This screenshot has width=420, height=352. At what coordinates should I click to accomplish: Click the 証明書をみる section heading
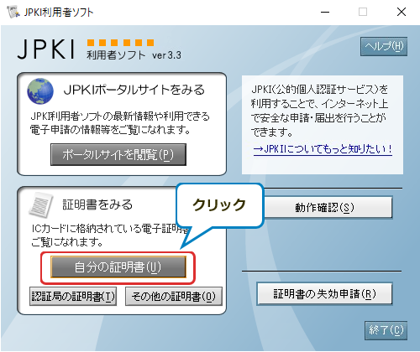tap(97, 204)
